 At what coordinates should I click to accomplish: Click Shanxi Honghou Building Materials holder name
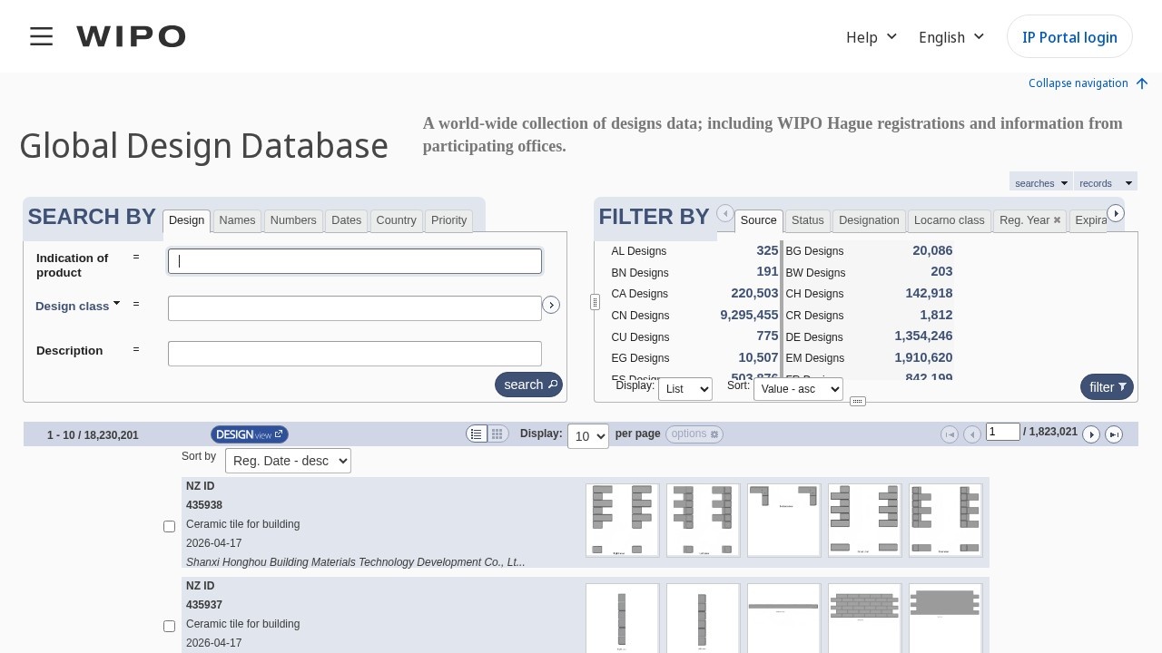356,562
